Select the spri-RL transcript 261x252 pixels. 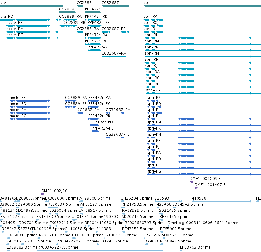tap(151, 35)
